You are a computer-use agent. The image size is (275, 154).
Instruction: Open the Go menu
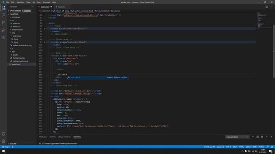(x=34, y=2)
